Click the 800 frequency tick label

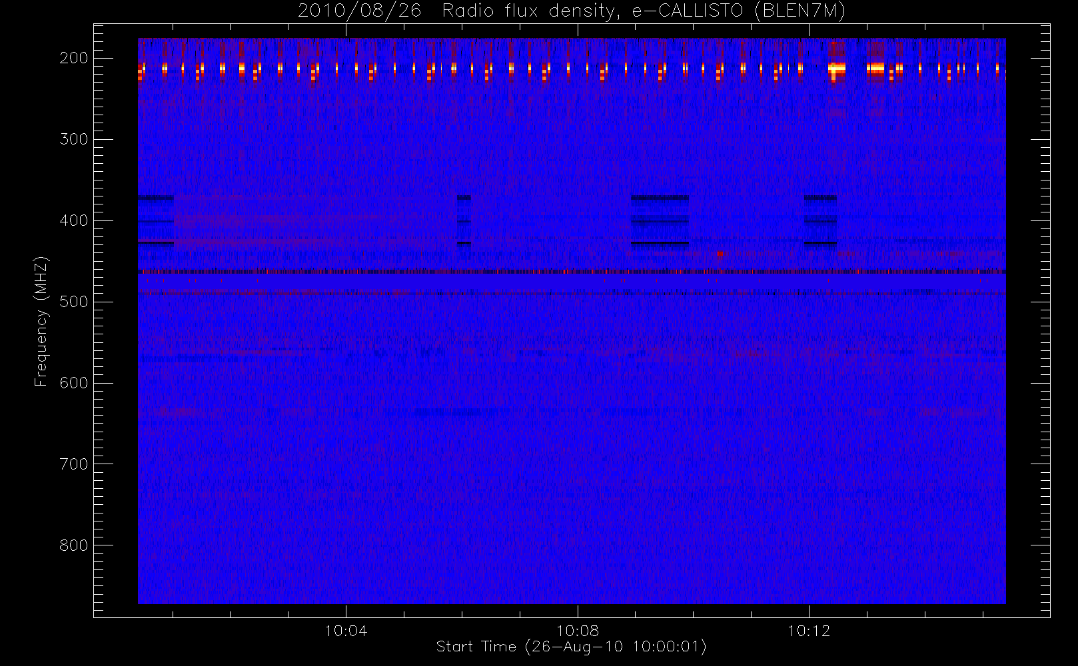[74, 545]
